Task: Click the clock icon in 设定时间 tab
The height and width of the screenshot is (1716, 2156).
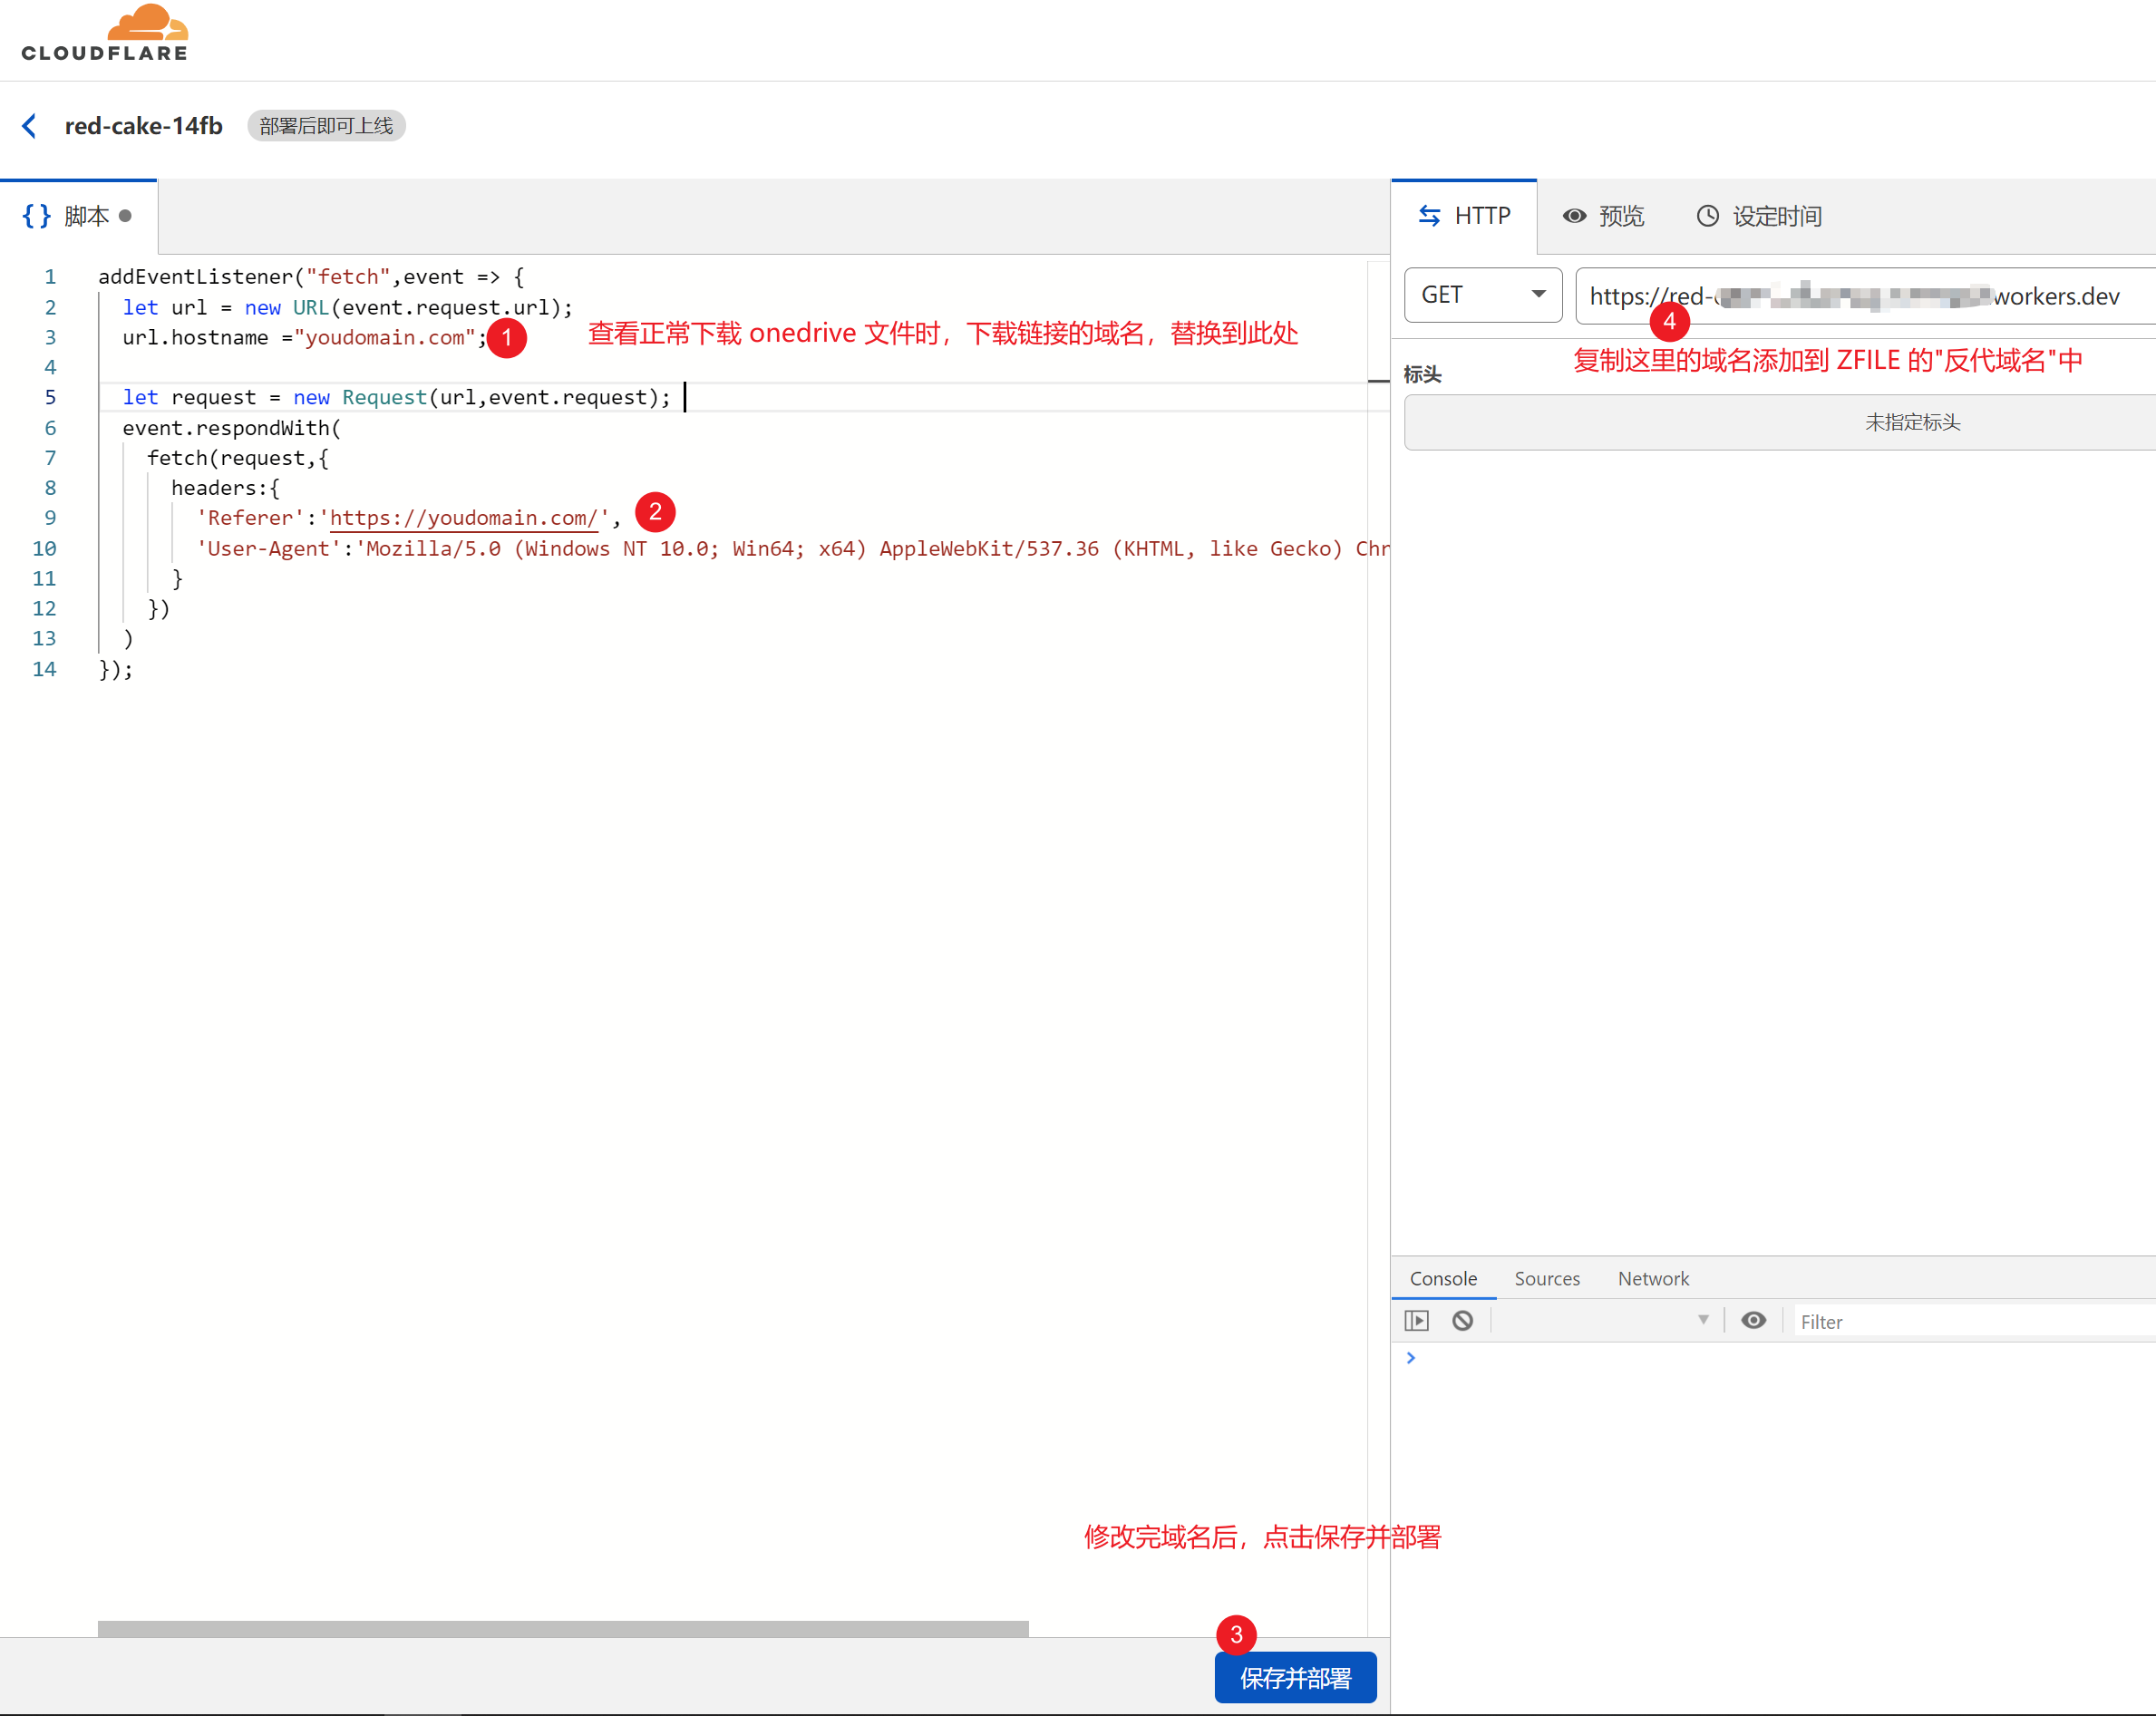Action: point(1708,216)
